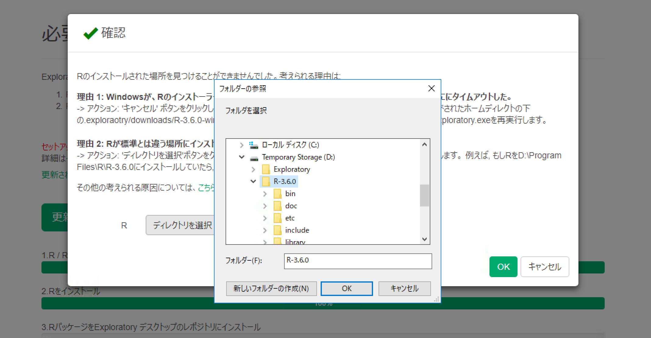Select the Exploratory folder label

(292, 169)
